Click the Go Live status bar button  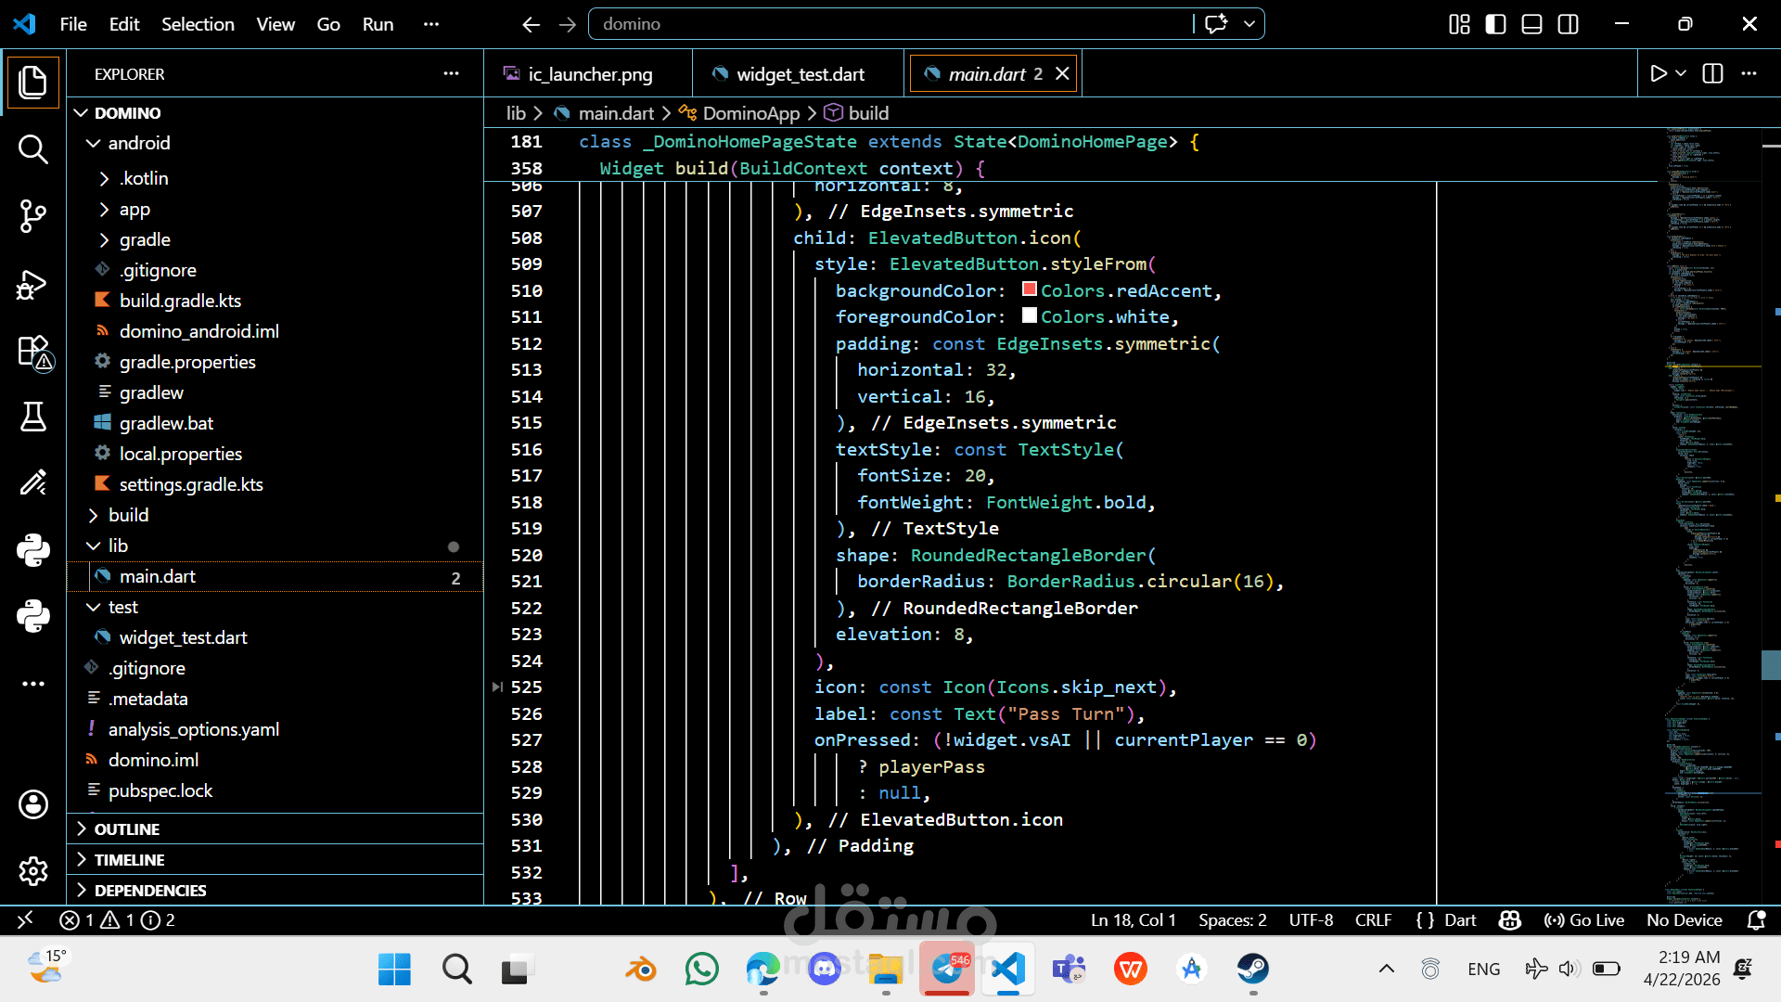click(1584, 919)
